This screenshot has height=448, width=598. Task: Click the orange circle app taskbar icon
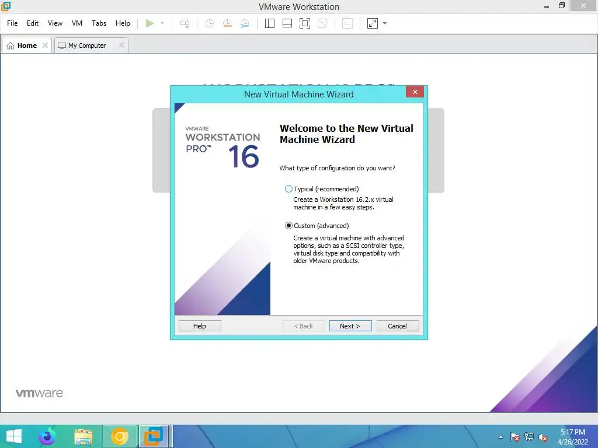119,436
